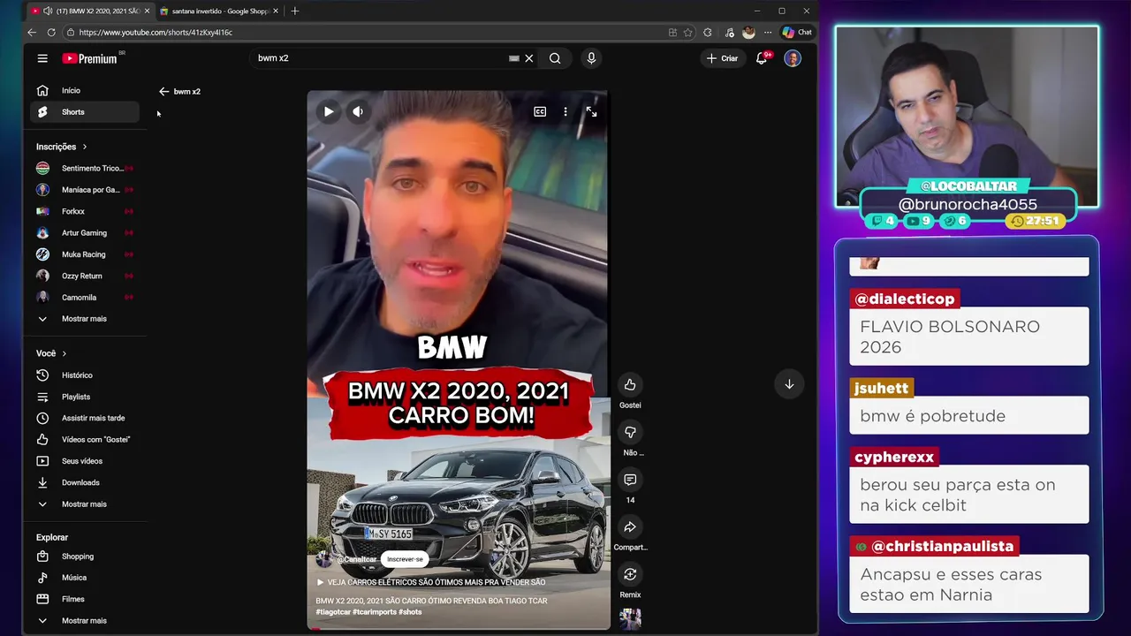This screenshot has width=1131, height=636.
Task: Open the Artur Gaming channel
Action: pos(85,233)
